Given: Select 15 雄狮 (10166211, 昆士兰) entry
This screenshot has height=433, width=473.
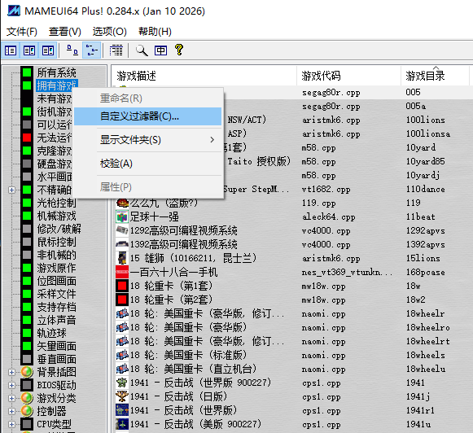Looking at the screenshot, I should [193, 258].
